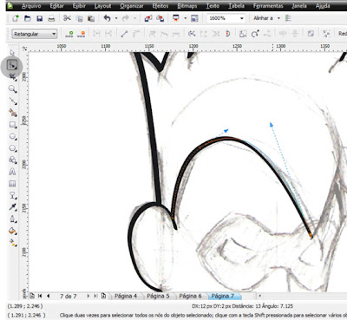347x320 pixels.
Task: Switch to the Página 4 tab
Action: tap(126, 296)
